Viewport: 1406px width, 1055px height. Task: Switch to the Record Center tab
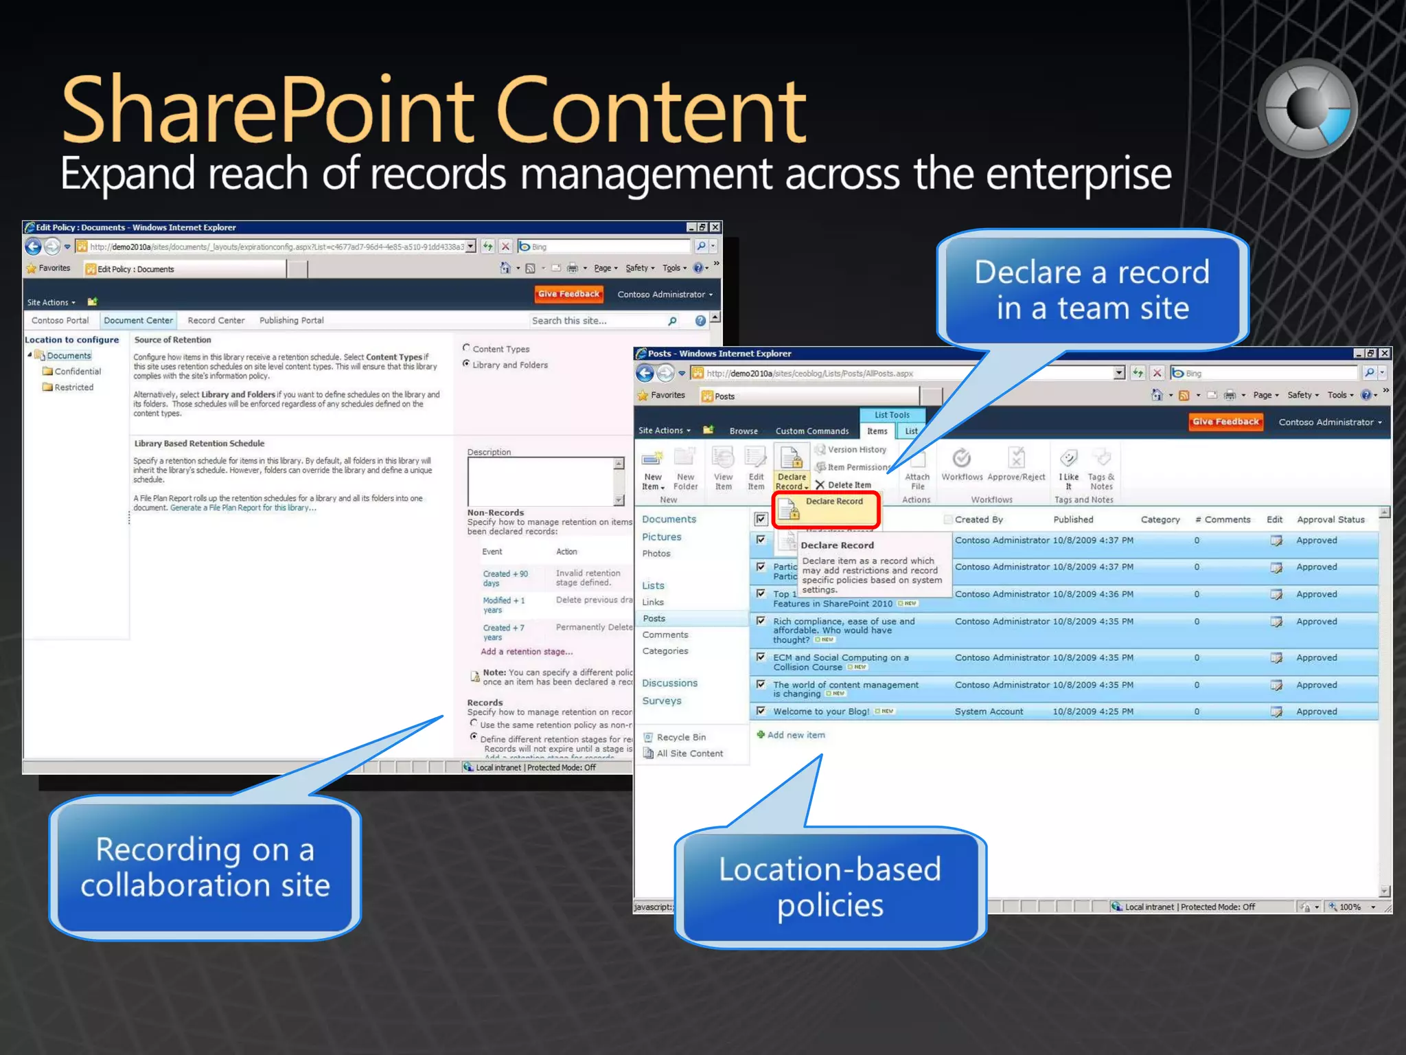pos(216,321)
